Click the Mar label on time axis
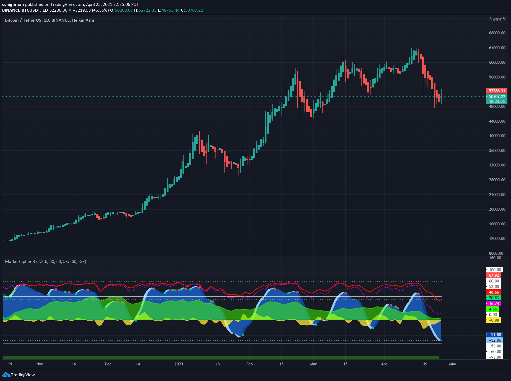 point(313,364)
